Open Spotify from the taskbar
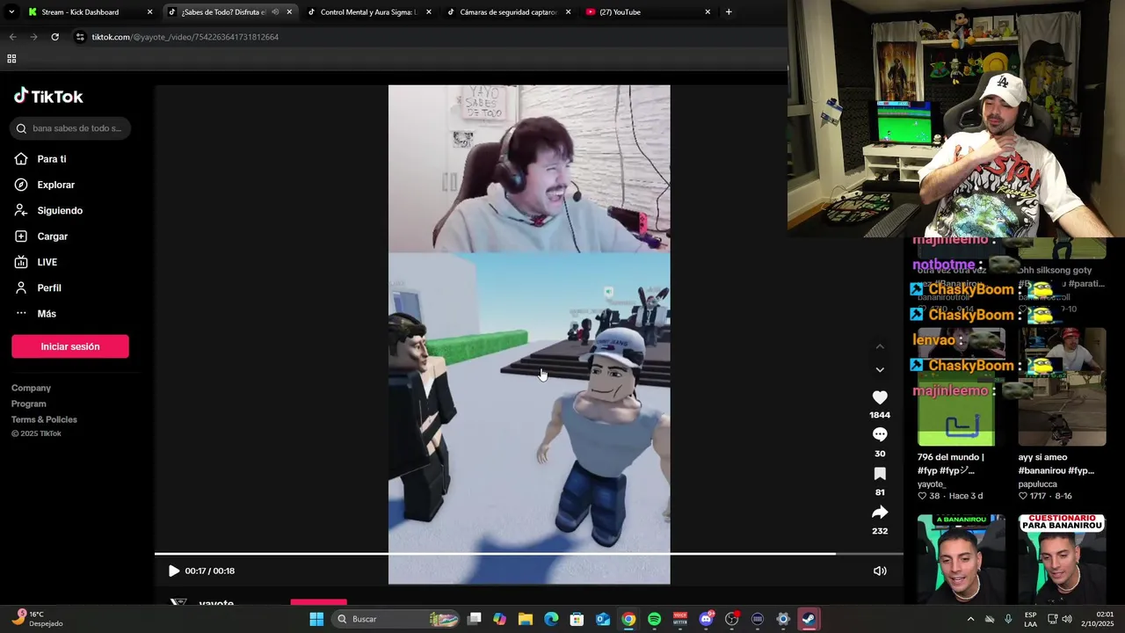This screenshot has height=633, width=1125. pyautogui.click(x=654, y=619)
